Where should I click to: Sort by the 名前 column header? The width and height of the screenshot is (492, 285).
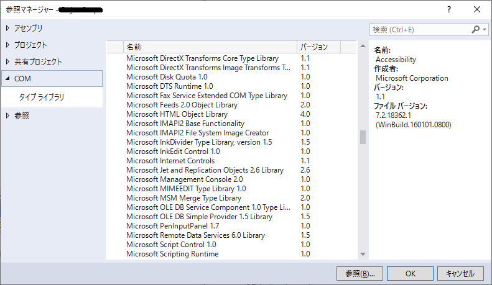pos(210,47)
